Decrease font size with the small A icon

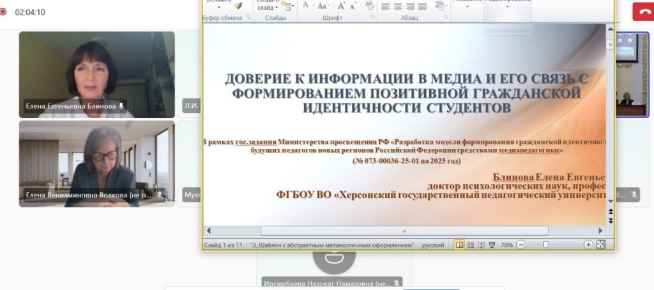point(353,6)
